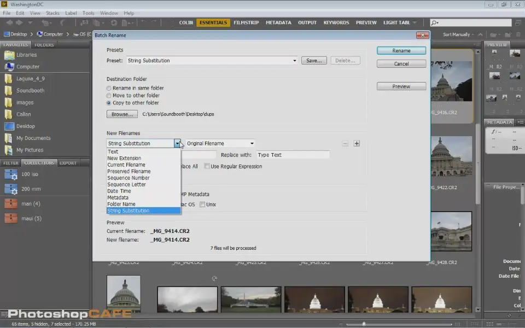
Task: Switch to the Filmstrip workspace
Action: 247,22
